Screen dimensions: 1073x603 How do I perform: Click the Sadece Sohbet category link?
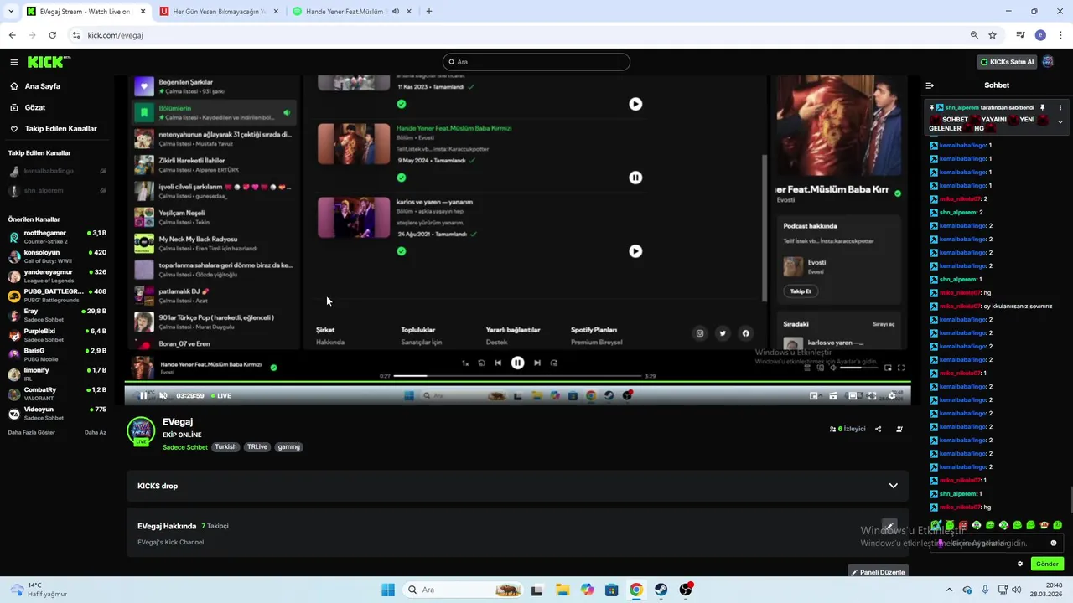click(185, 447)
